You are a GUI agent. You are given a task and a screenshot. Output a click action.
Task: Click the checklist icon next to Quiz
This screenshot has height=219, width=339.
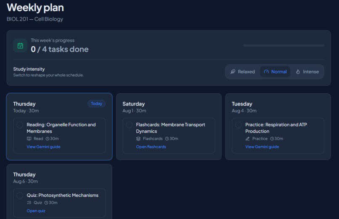click(x=29, y=203)
